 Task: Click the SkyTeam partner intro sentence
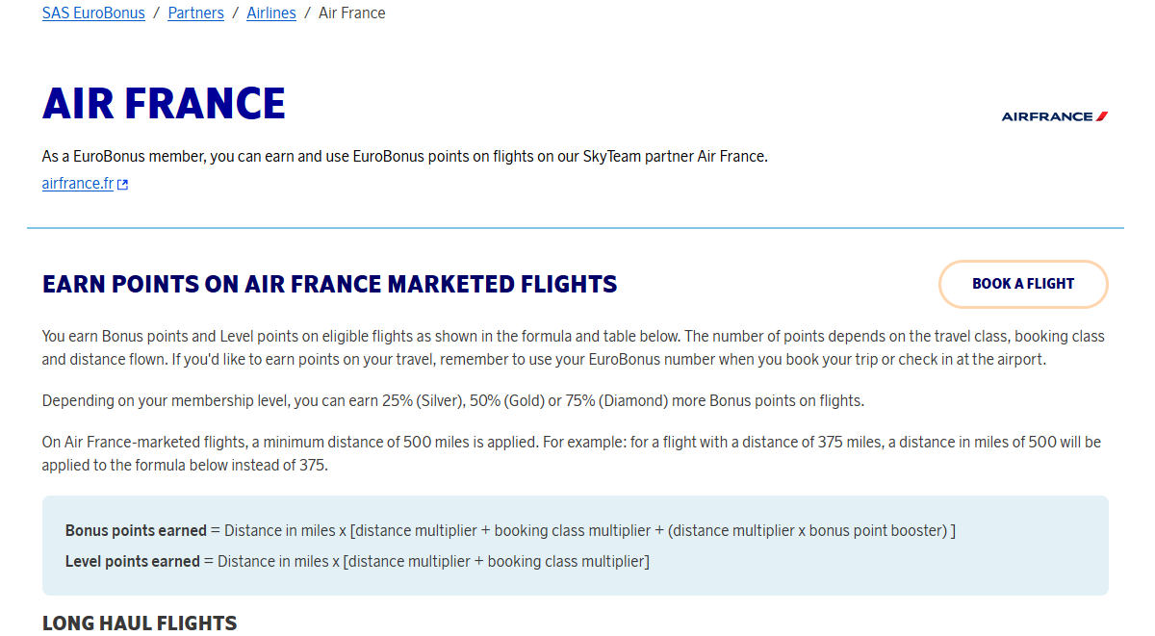coord(404,156)
